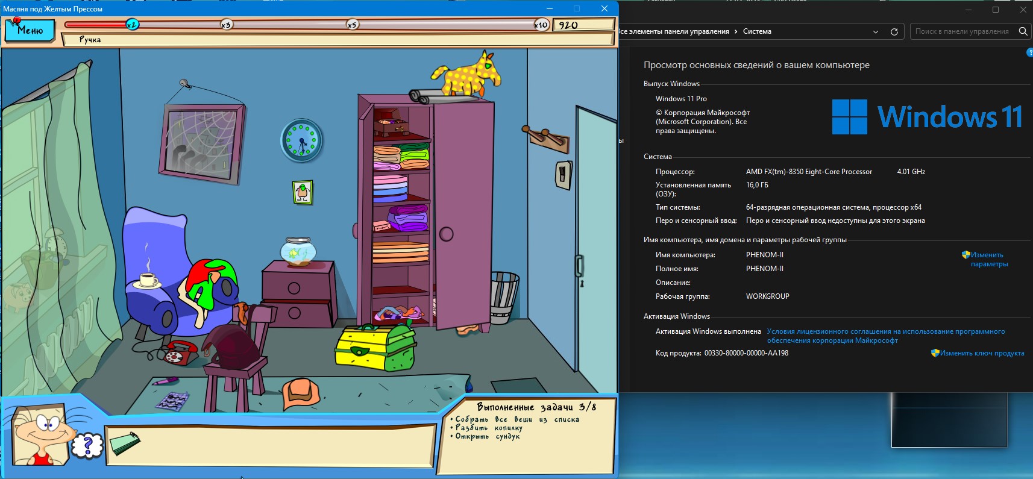
Task: Select the green notepad in inventory
Action: pos(125,444)
